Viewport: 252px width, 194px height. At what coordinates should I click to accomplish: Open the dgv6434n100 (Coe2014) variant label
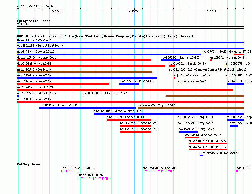click(35, 63)
